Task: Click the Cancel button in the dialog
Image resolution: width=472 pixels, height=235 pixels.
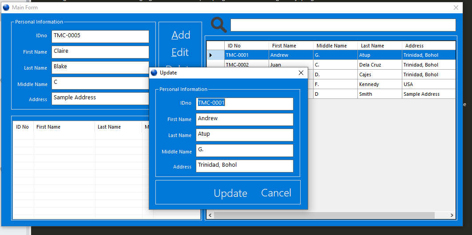Action: 276,192
